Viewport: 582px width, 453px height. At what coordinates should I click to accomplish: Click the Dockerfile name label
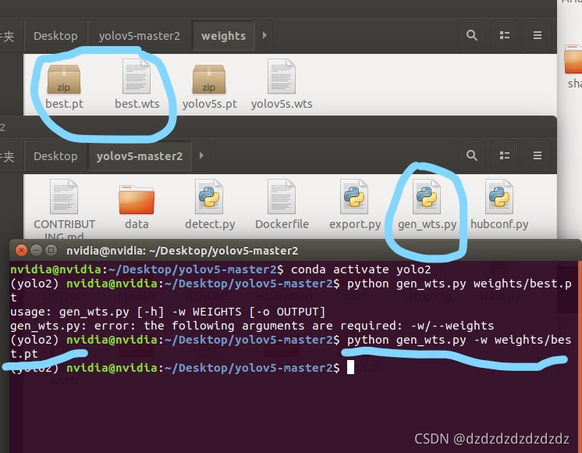(282, 224)
